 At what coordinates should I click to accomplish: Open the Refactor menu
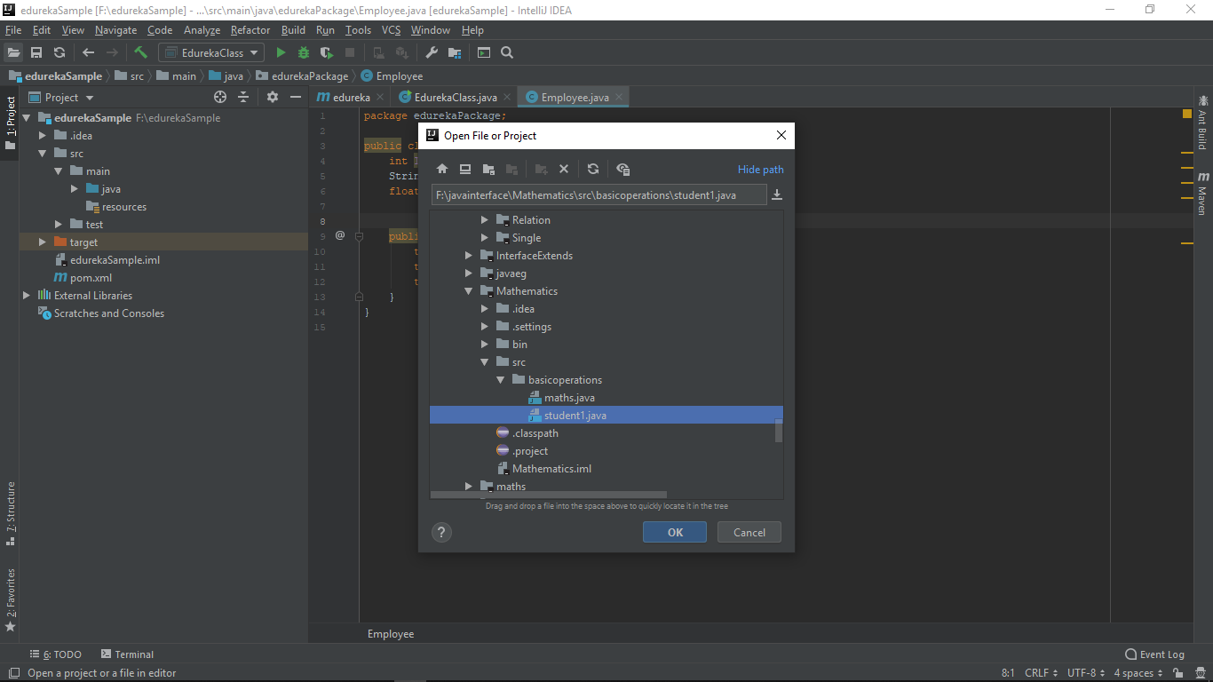pos(250,30)
